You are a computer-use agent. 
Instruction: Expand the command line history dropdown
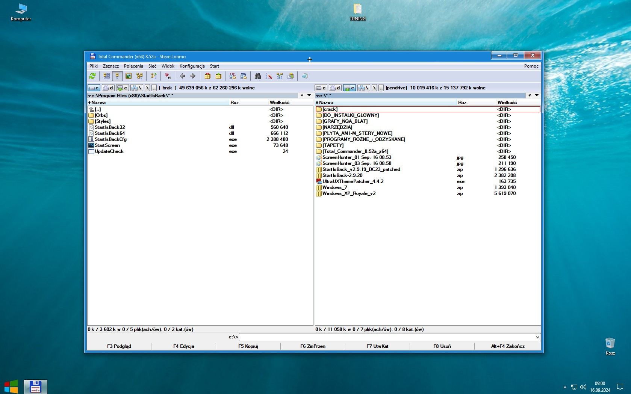tap(537, 337)
